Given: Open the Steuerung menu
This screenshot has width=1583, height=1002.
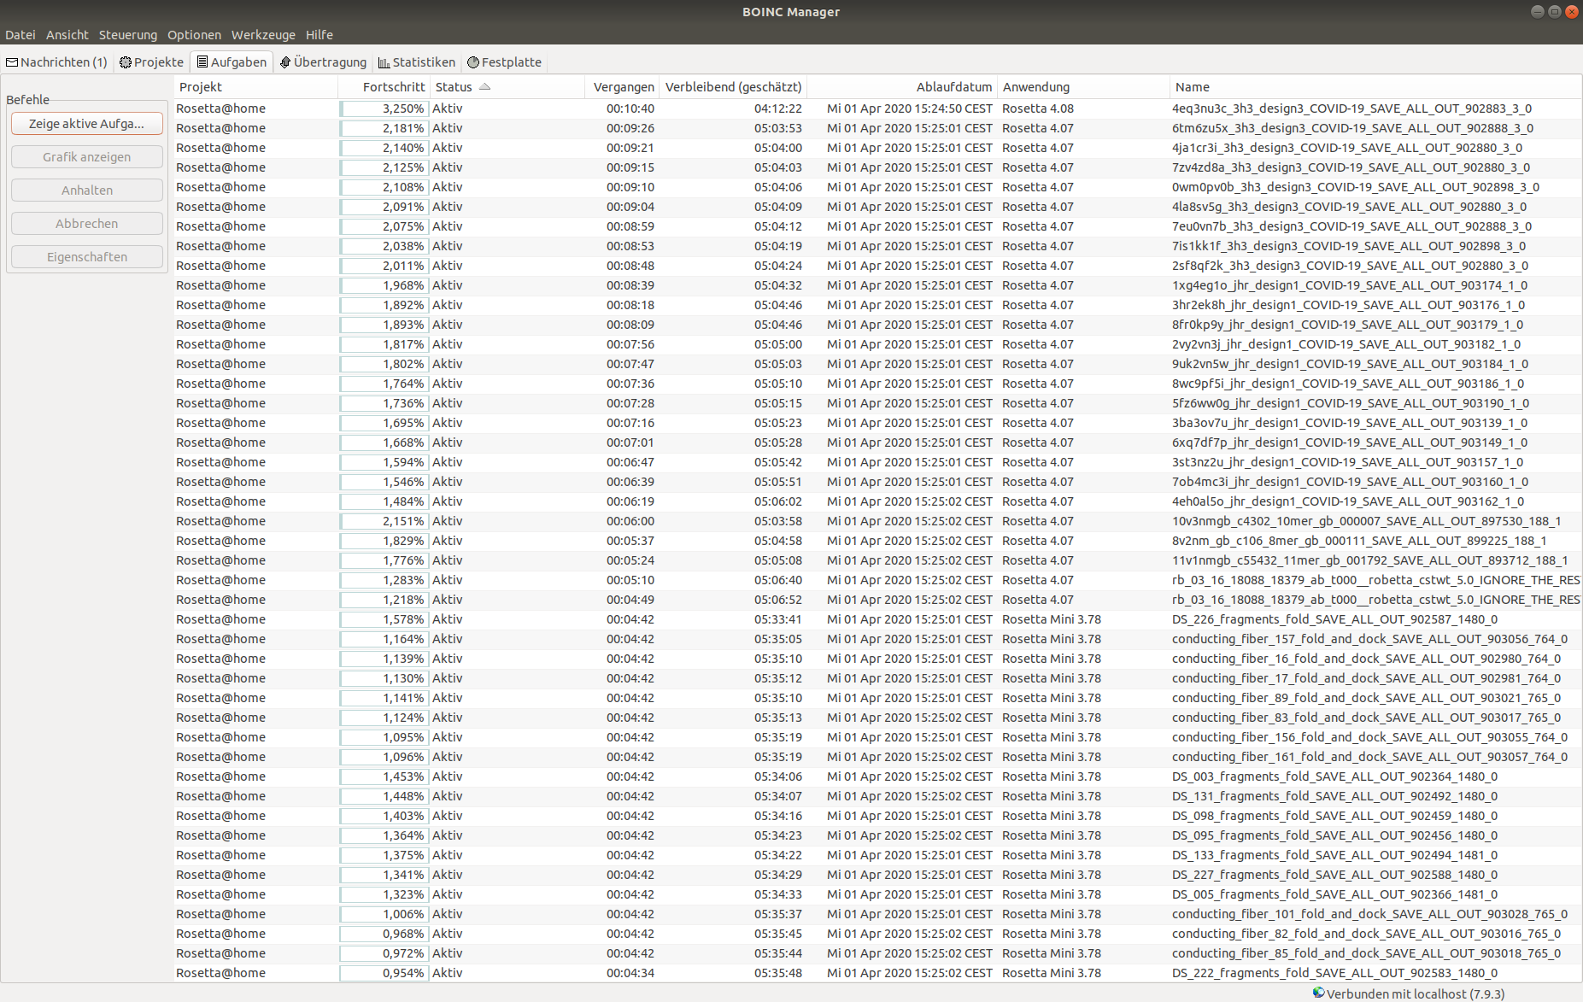Looking at the screenshot, I should (128, 35).
